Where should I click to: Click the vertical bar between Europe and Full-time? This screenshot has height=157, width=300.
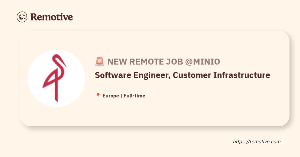tap(121, 96)
